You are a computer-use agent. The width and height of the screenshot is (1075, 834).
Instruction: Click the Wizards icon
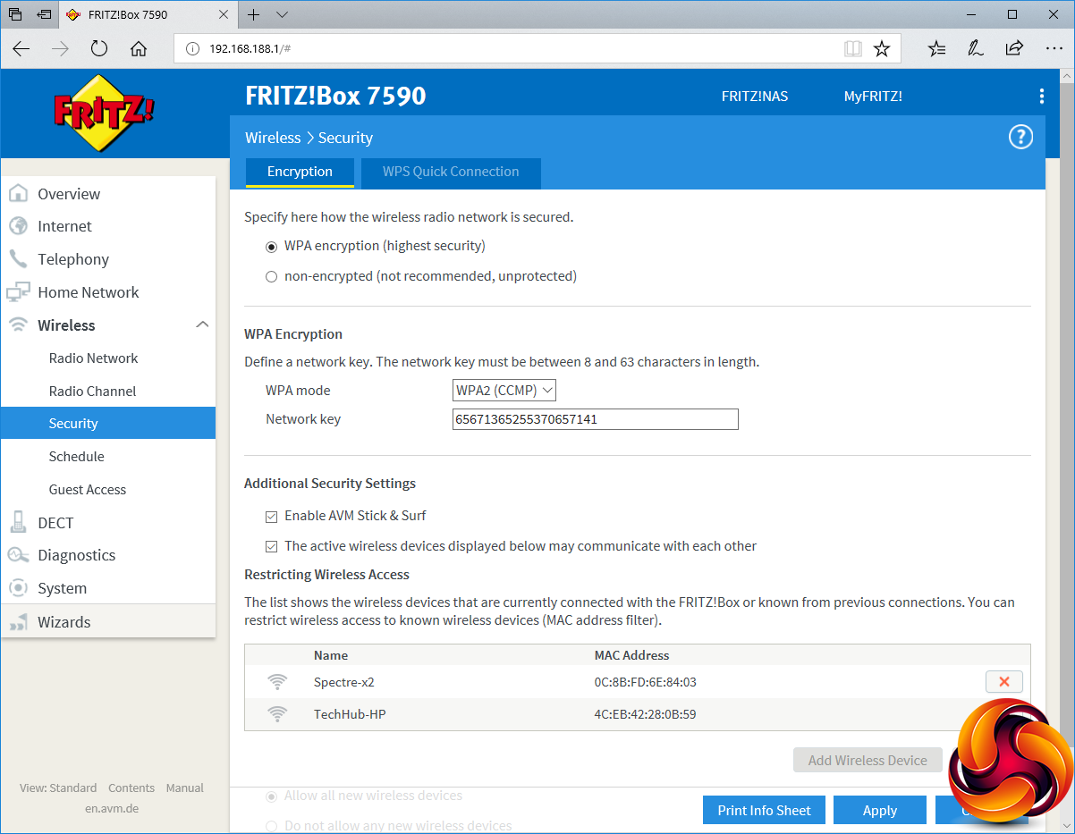[18, 622]
